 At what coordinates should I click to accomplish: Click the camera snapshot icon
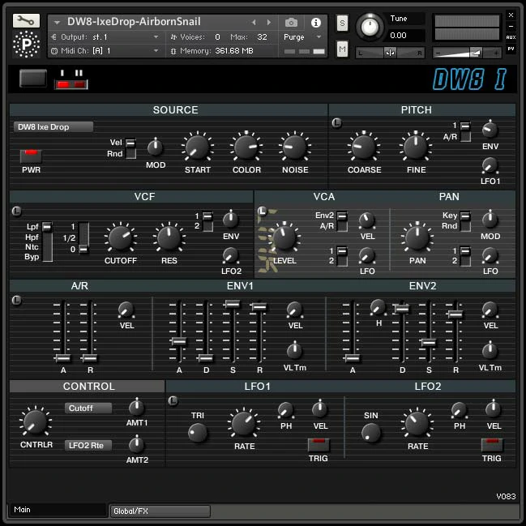(291, 23)
